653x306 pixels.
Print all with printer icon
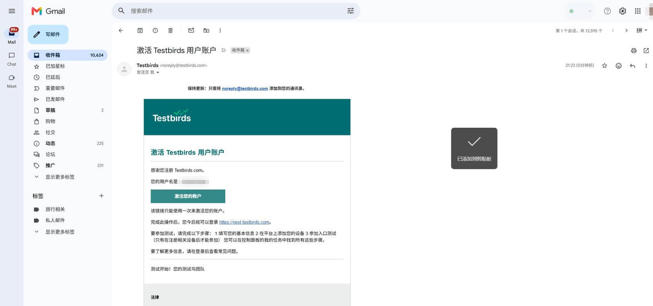(x=633, y=51)
